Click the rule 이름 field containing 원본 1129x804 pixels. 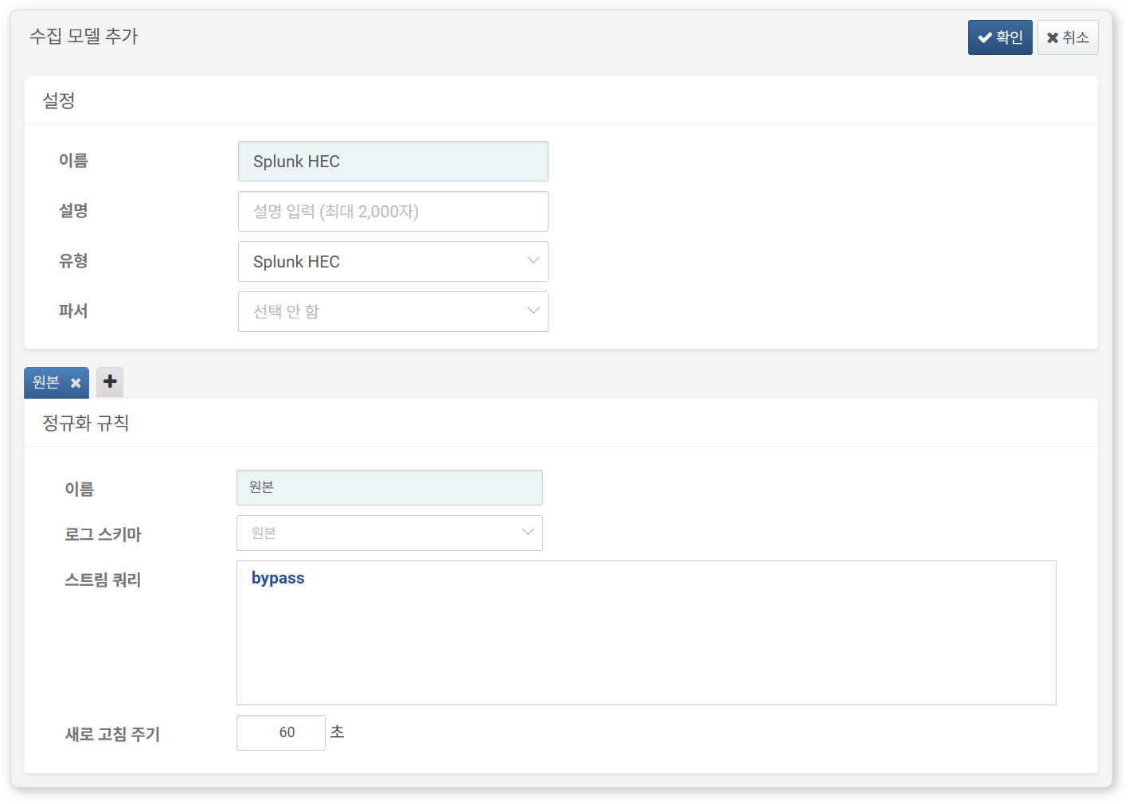click(389, 487)
